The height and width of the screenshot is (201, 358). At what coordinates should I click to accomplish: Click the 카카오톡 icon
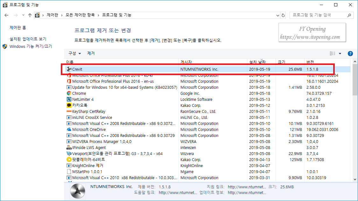(69, 105)
